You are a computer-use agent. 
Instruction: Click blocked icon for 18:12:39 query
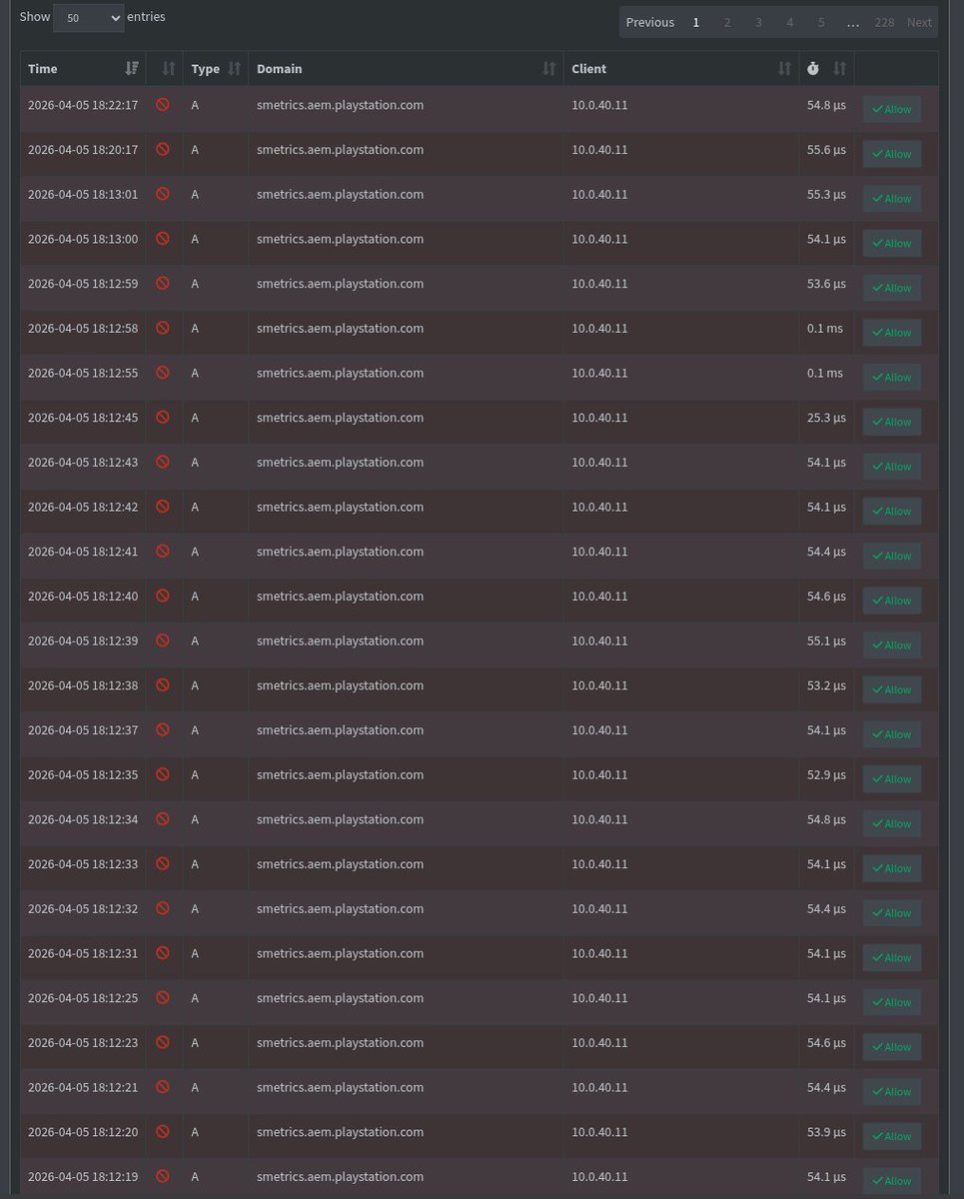coord(163,639)
